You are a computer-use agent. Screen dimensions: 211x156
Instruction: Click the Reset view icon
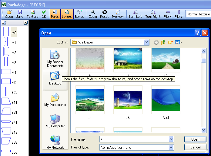[x=104, y=14]
